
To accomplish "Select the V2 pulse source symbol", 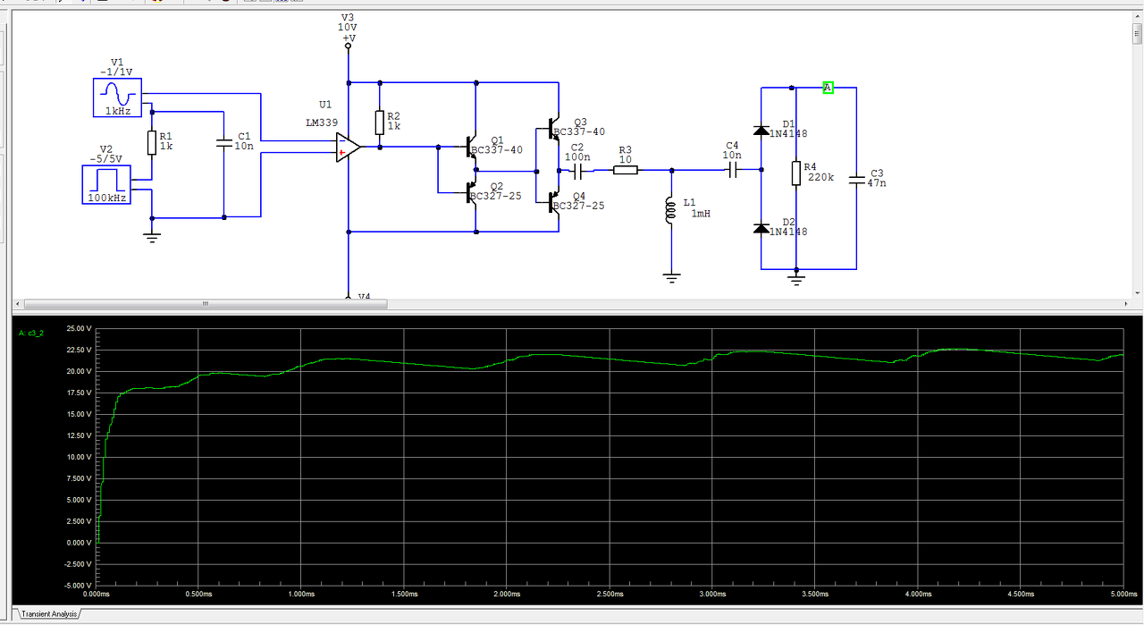I will pos(105,184).
